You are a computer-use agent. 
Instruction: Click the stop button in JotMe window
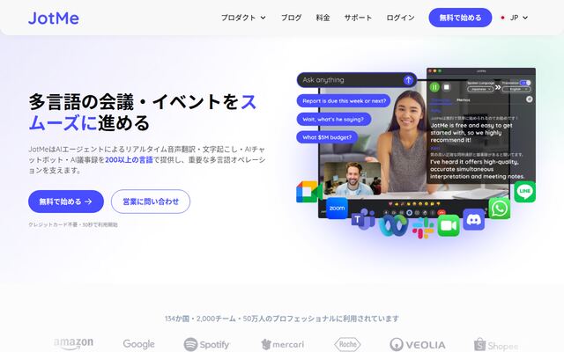tap(447, 87)
